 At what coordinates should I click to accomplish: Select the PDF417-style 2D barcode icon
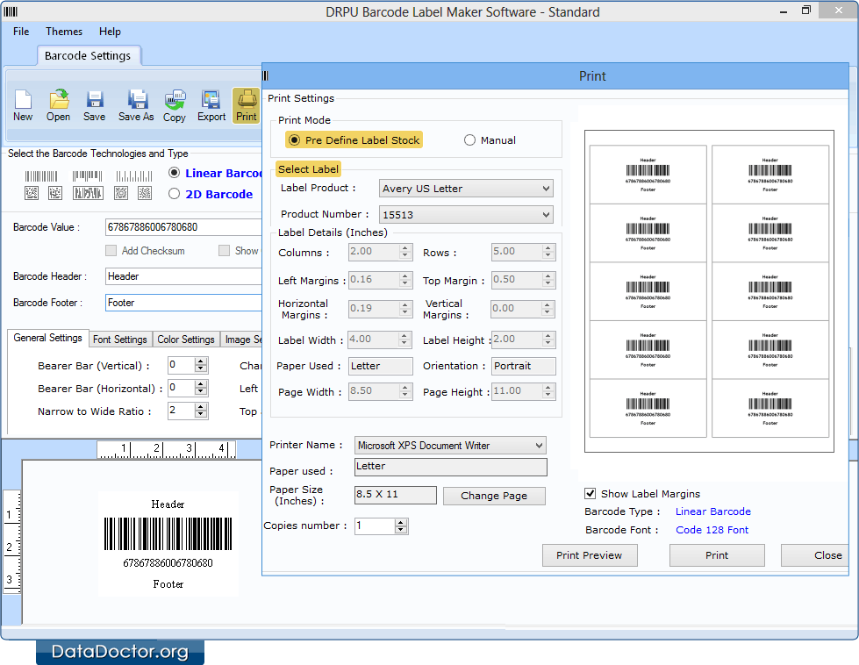88,193
